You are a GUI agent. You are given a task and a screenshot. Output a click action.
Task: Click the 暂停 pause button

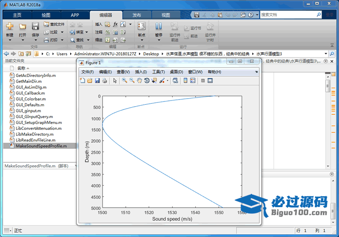click(x=159, y=31)
